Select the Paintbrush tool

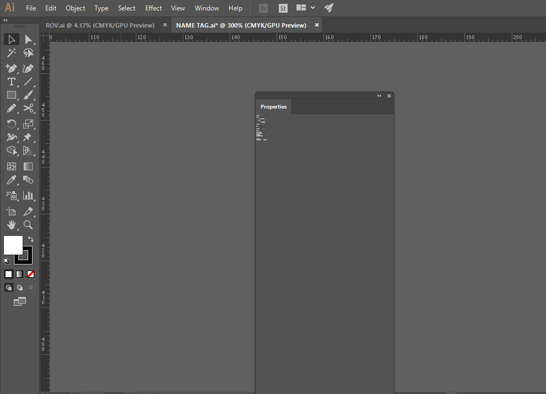29,95
